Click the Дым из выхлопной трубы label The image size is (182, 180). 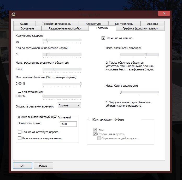pyautogui.click(x=35, y=117)
